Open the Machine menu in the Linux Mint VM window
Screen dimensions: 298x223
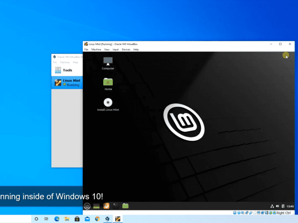click(x=96, y=50)
